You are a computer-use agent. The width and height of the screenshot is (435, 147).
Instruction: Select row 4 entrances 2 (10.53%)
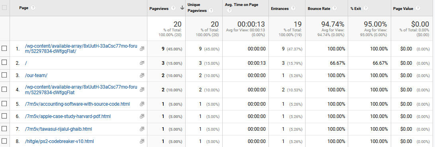(292, 90)
